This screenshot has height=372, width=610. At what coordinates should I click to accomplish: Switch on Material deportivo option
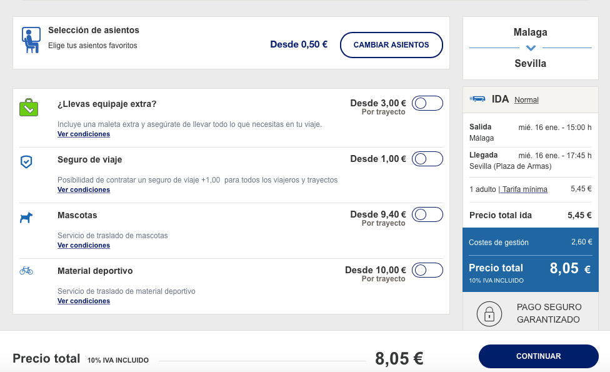[427, 270]
